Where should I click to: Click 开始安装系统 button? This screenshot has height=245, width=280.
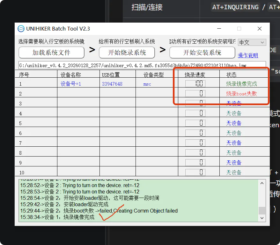coord(202,52)
